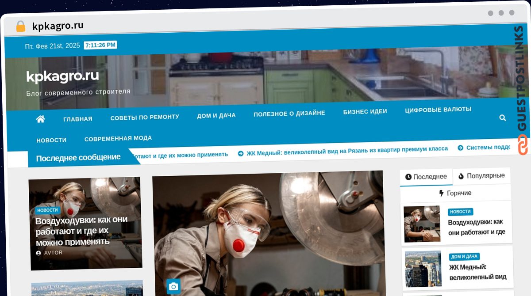Click the date Пт. Фев 21st, 2025
This screenshot has width=531, height=296.
53,46
